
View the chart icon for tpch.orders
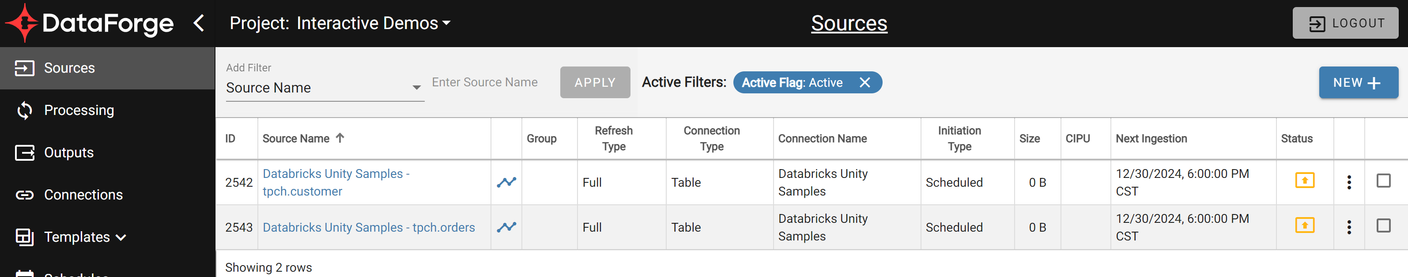coord(507,227)
